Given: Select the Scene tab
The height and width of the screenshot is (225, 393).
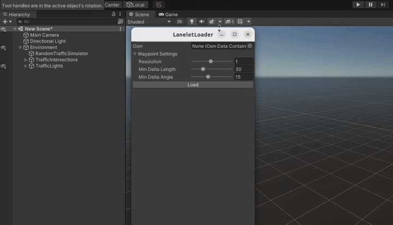Looking at the screenshot, I should coord(139,14).
